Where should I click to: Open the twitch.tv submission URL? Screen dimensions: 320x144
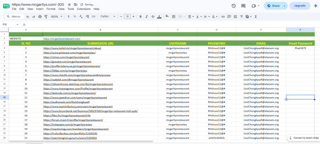(x=72, y=48)
